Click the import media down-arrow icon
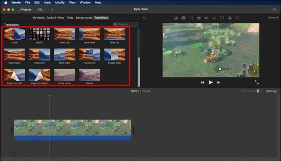The image size is (281, 161). coord(52,10)
